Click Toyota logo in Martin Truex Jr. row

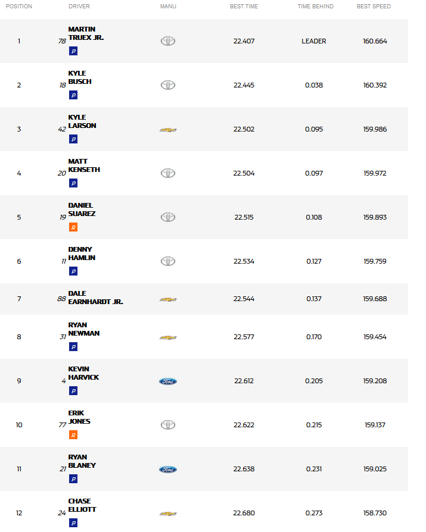click(x=168, y=41)
